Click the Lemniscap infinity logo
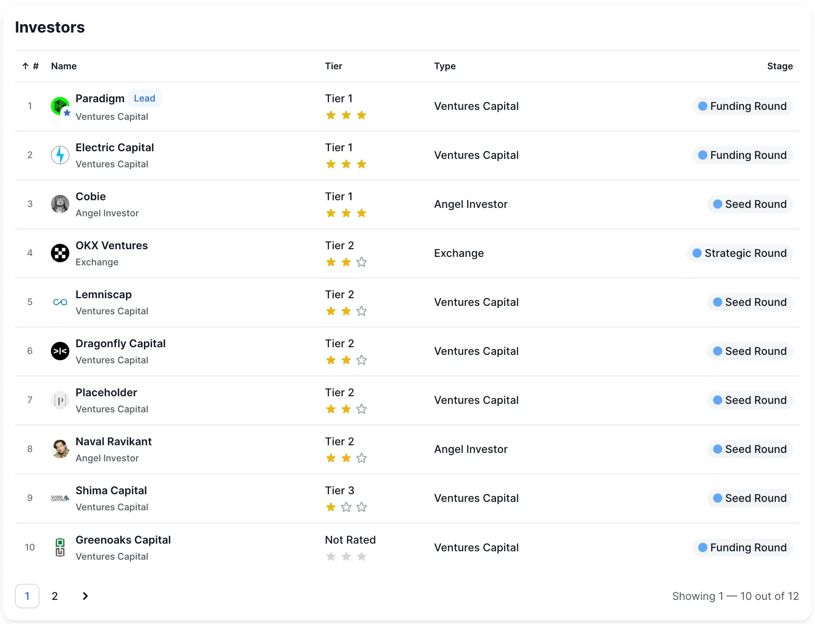Image resolution: width=815 pixels, height=624 pixels. pos(60,302)
